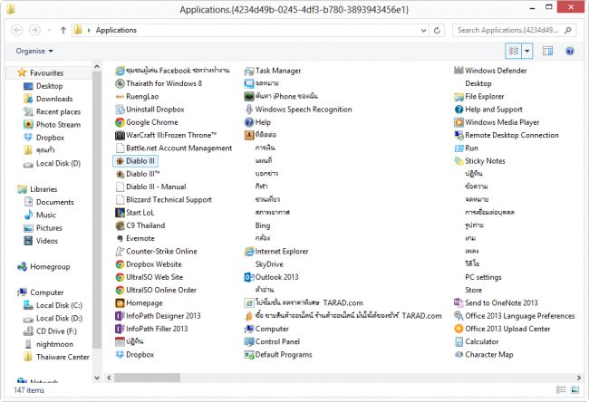The width and height of the screenshot is (589, 402).
Task: Select the InfoPath Filler 2013 icon
Action: click(x=120, y=329)
